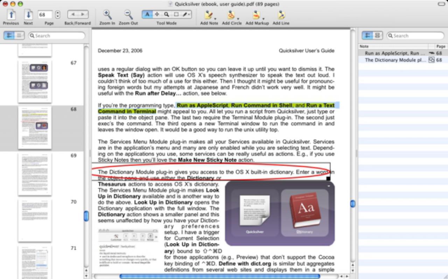Image resolution: width=448 pixels, height=279 pixels.
Task: Click the toolbar show/hide pill button
Action: [x=441, y=4]
